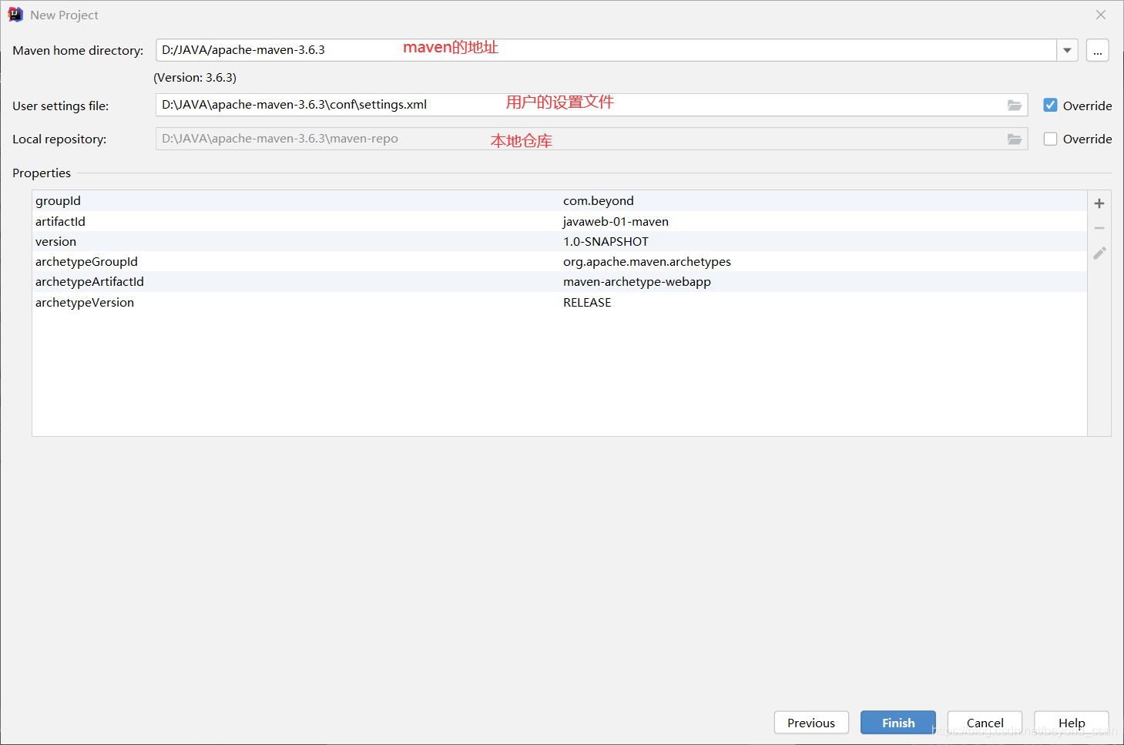Click ellipsis button beside Maven home directory
1124x745 pixels.
(1097, 50)
